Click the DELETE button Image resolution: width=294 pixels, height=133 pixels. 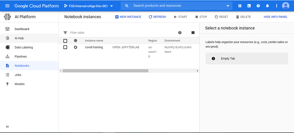243,17
